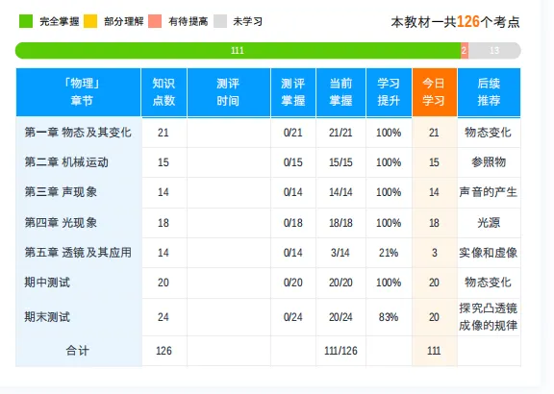Click the 学习提升 column header
554x394 pixels.
click(389, 92)
